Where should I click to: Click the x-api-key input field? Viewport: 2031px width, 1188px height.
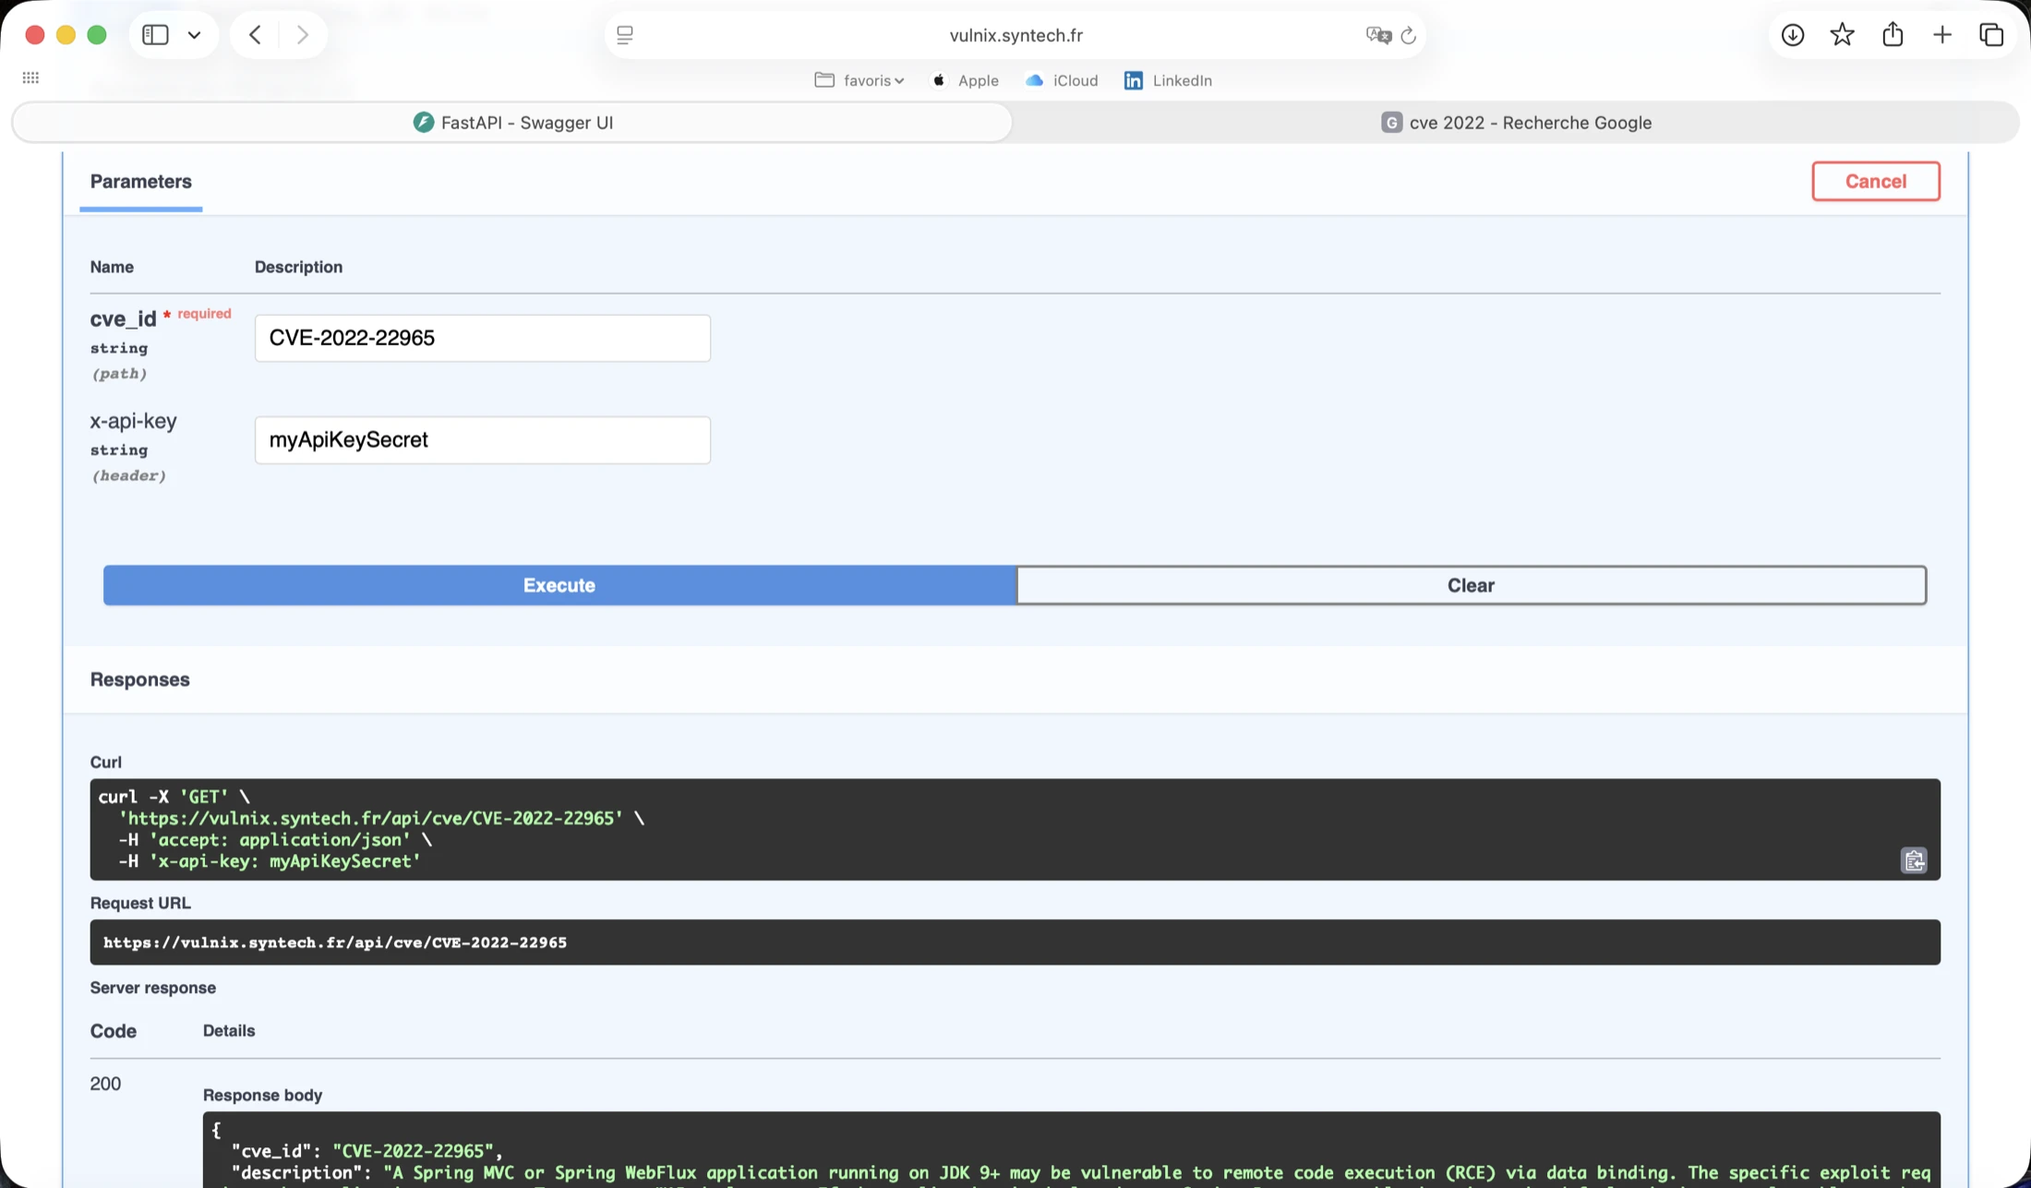(x=483, y=440)
